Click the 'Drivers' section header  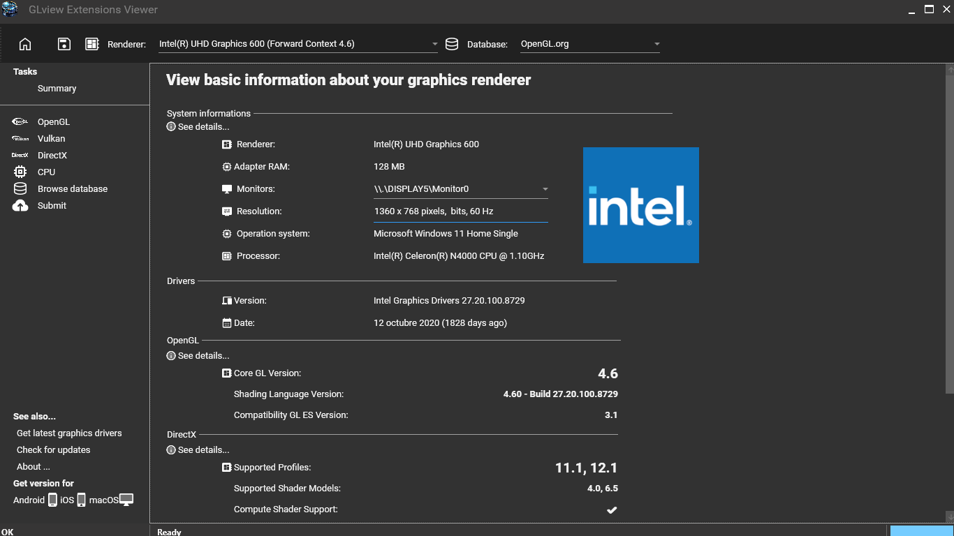click(x=181, y=281)
